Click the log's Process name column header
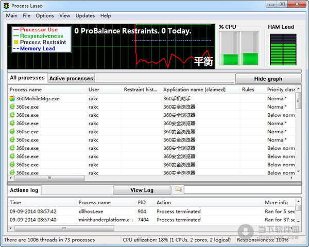The image size is (309, 247). (106, 202)
